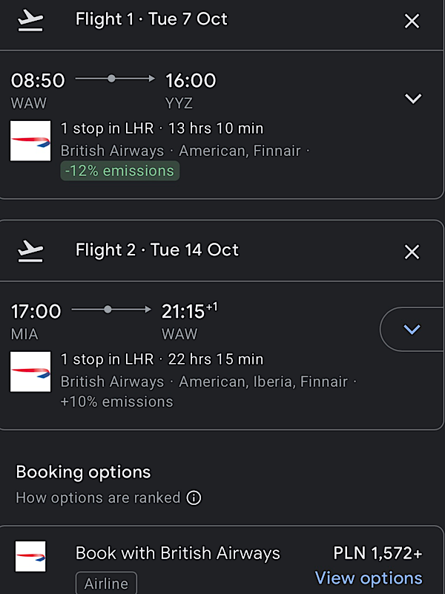
Task: Remove Flight 1 with the X icon
Action: pyautogui.click(x=412, y=21)
